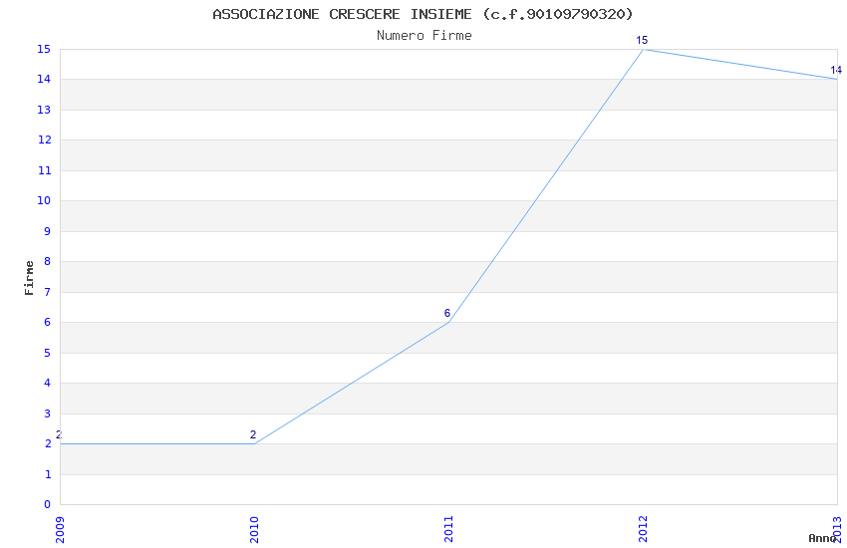The image size is (847, 548).
Task: Select the 2010 year label on x-axis
Action: point(254,527)
